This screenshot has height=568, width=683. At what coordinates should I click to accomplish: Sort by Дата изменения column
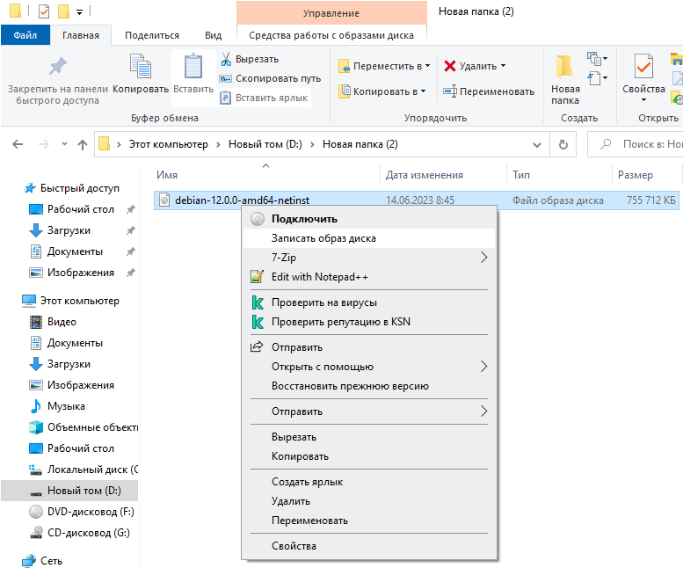(425, 175)
